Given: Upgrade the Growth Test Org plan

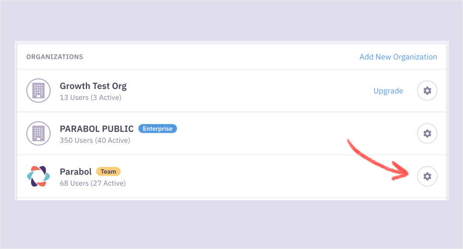Looking at the screenshot, I should [388, 91].
